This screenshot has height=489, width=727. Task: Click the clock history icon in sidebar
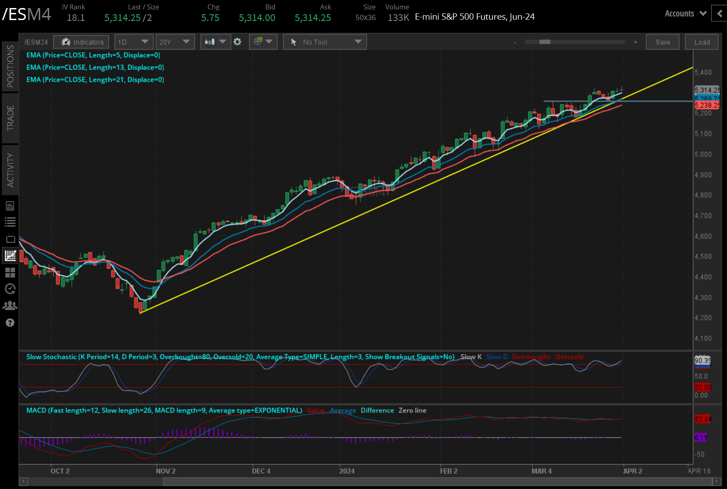point(10,289)
